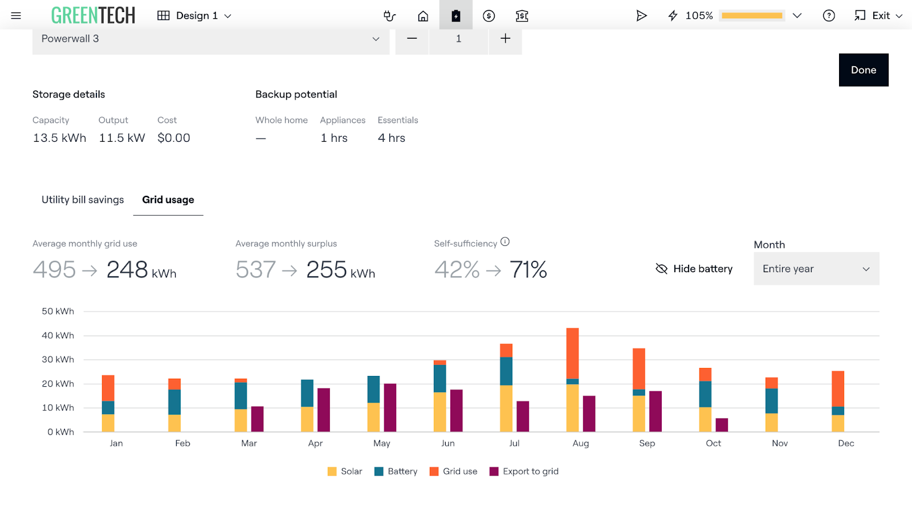Toggle Export to grid legend series

point(524,472)
